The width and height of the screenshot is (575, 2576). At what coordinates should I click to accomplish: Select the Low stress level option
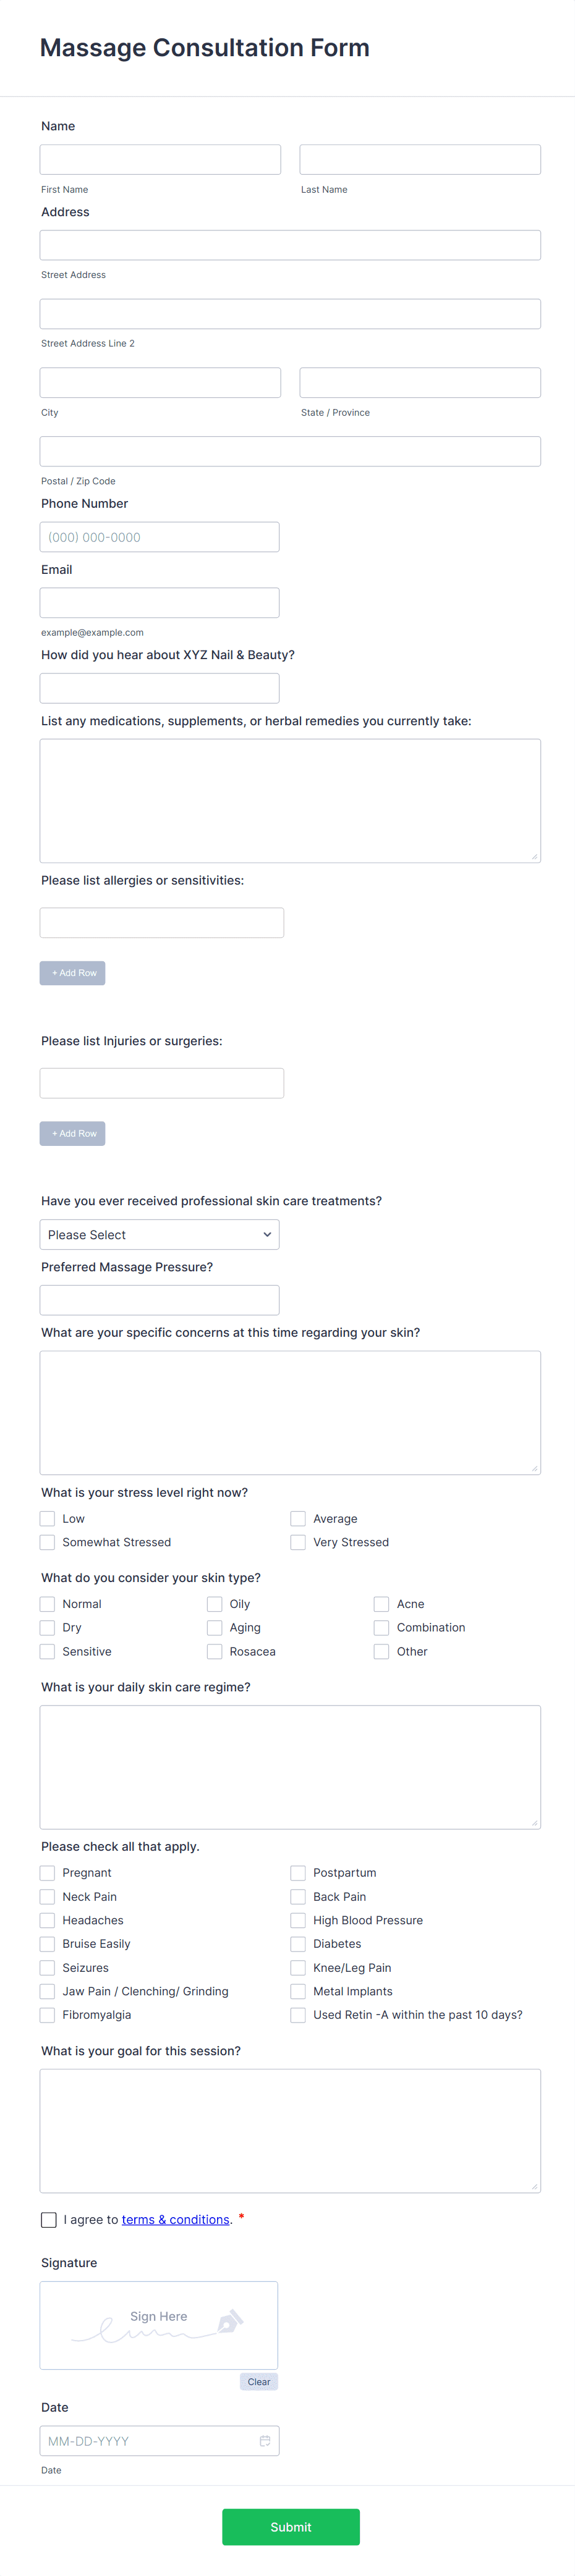pyautogui.click(x=47, y=1518)
